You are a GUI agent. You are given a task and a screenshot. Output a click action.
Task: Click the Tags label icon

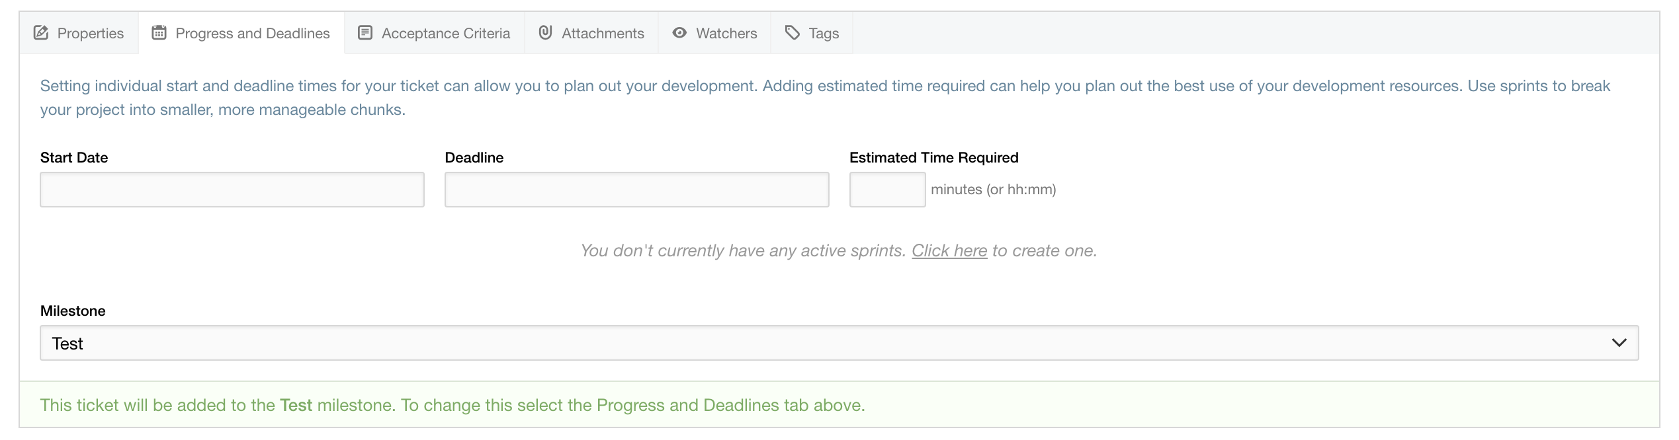click(793, 32)
